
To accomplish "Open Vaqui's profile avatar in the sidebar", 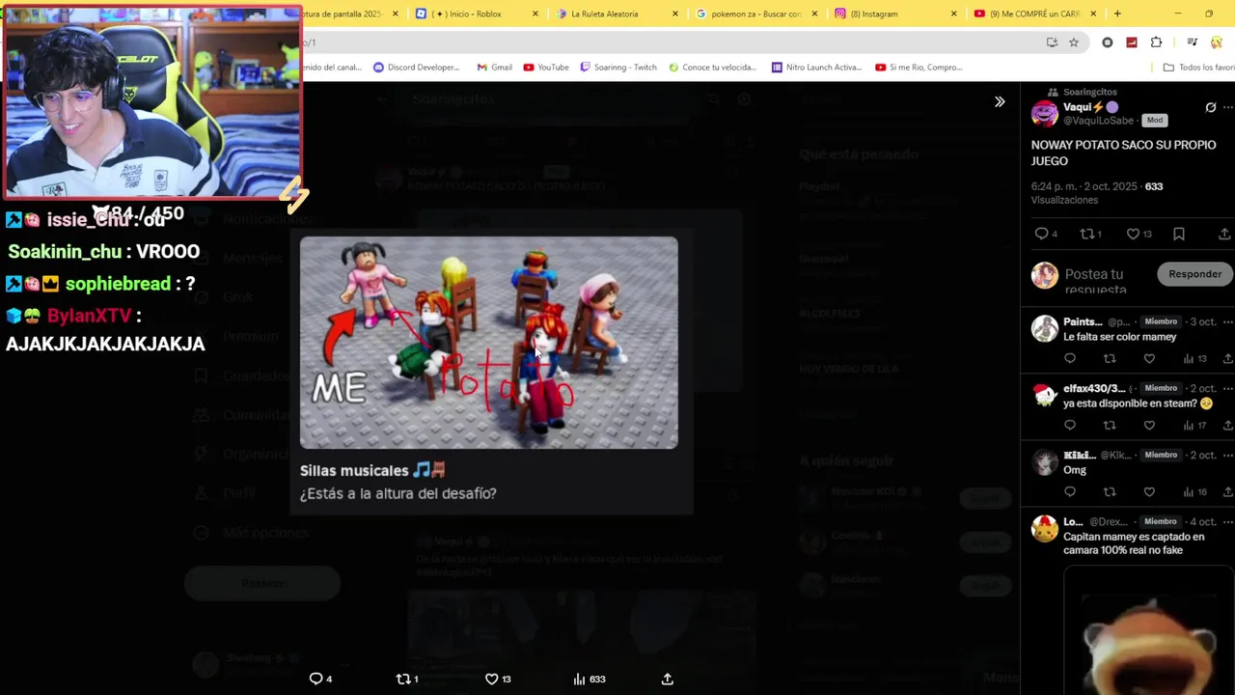I will 1044,114.
